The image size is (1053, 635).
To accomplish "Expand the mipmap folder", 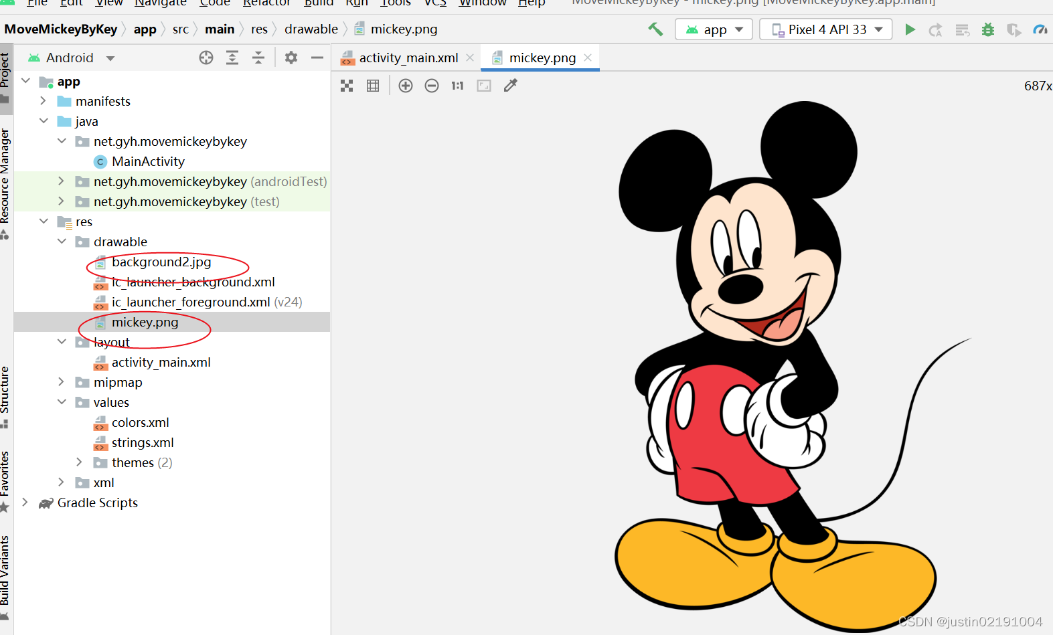I will tap(62, 382).
